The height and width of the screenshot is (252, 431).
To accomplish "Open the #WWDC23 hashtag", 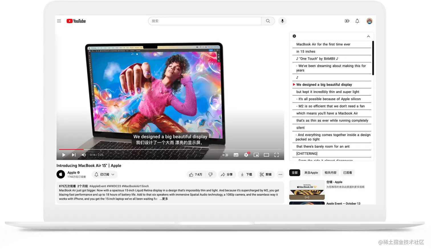I will pyautogui.click(x=114, y=186).
